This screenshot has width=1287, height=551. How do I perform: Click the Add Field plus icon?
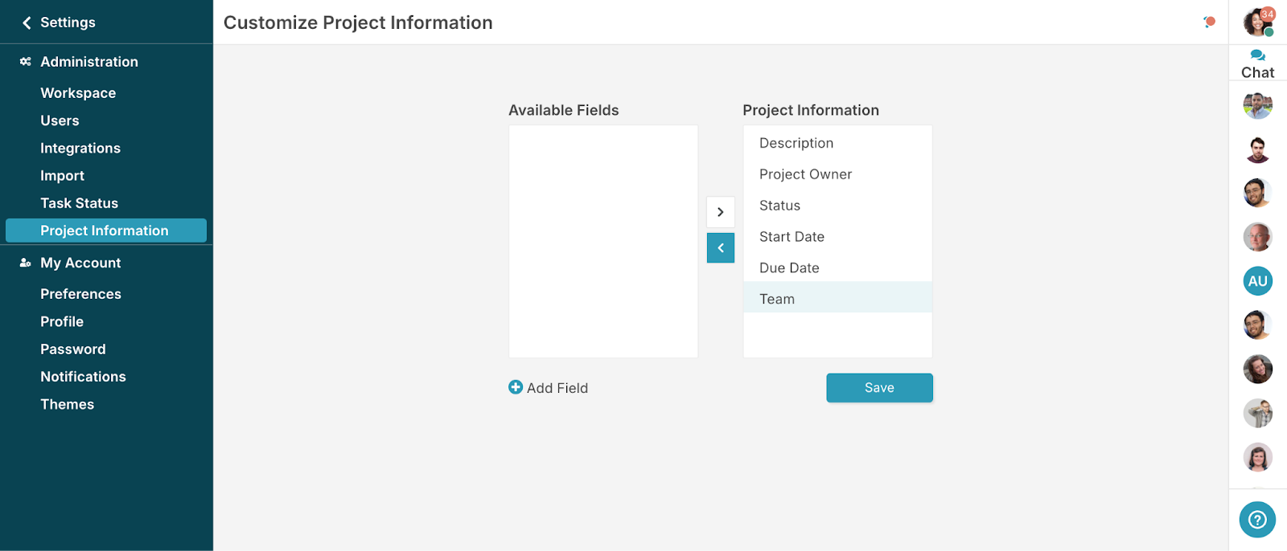[516, 387]
